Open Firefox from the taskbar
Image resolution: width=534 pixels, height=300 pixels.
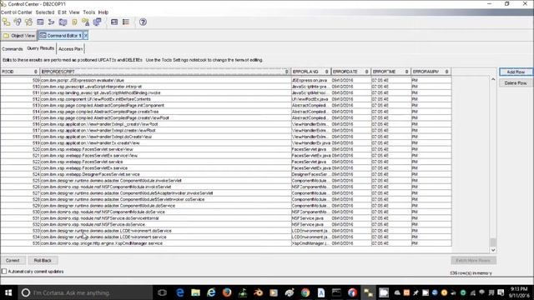click(227, 292)
